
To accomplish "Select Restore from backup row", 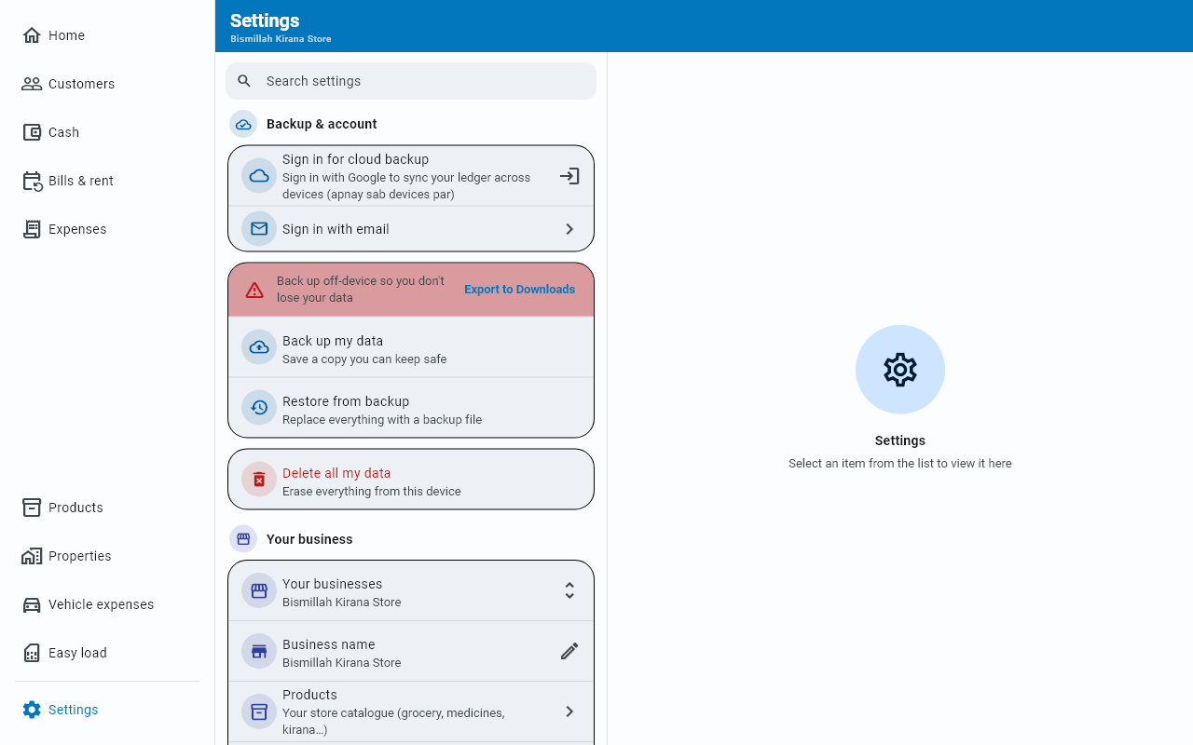I will pyautogui.click(x=411, y=408).
